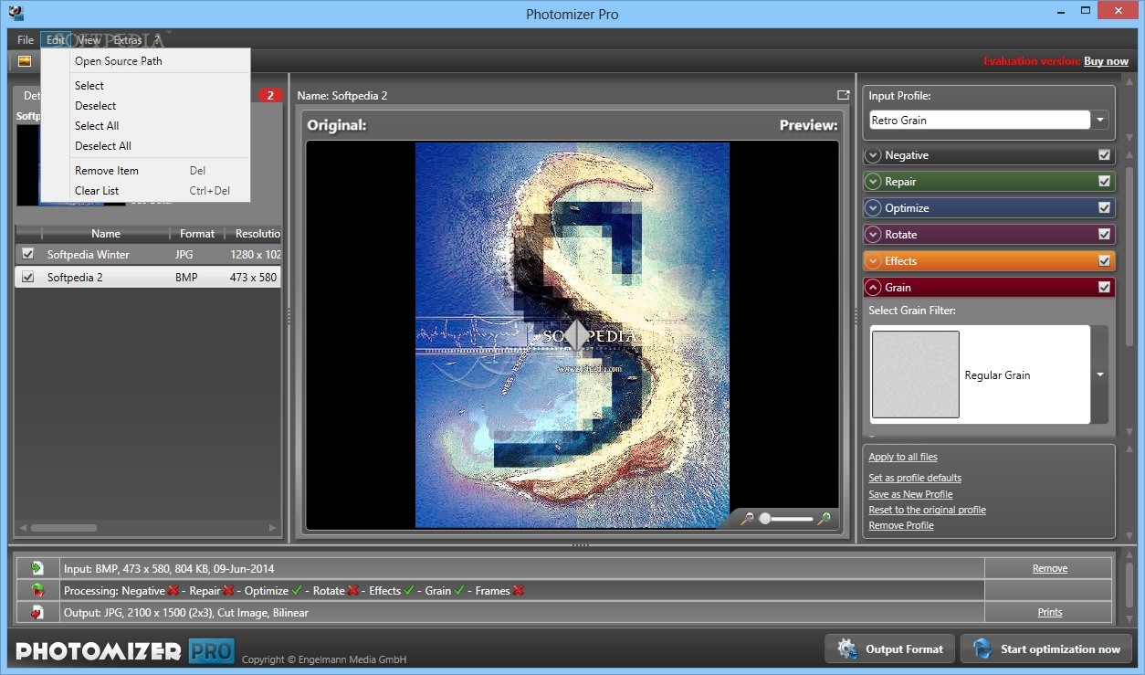Click the green check after Effects in Processing row
Image resolution: width=1145 pixels, height=675 pixels.
[x=408, y=591]
